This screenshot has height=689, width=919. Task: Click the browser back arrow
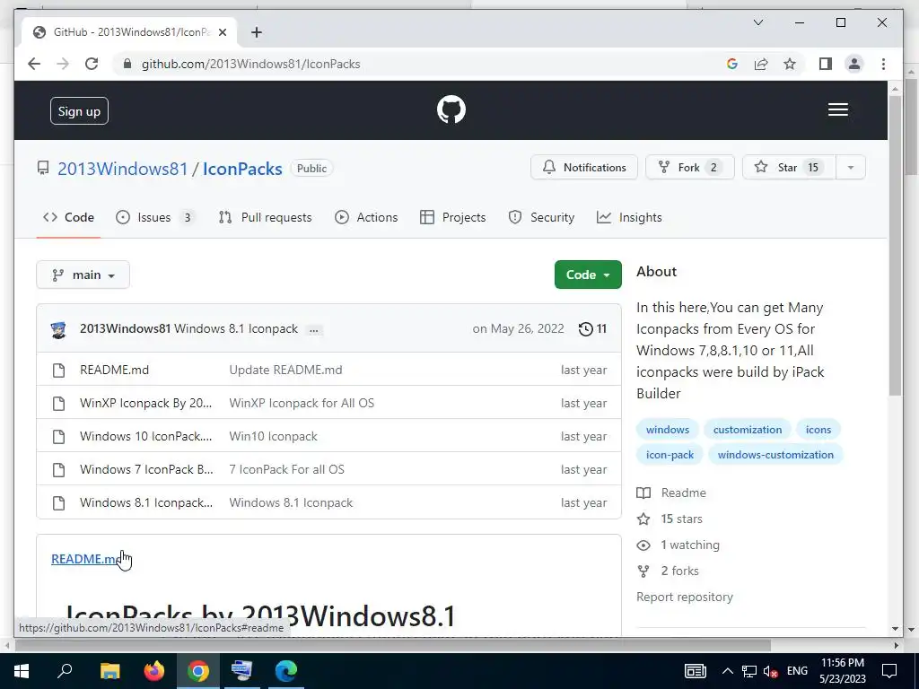coord(34,64)
